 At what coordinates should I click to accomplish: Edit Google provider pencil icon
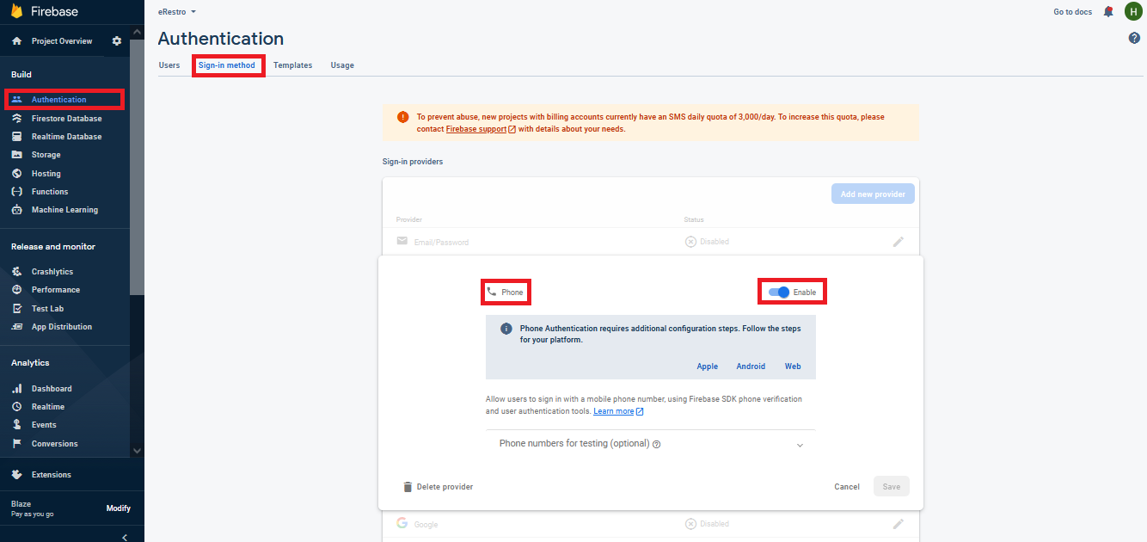point(899,524)
